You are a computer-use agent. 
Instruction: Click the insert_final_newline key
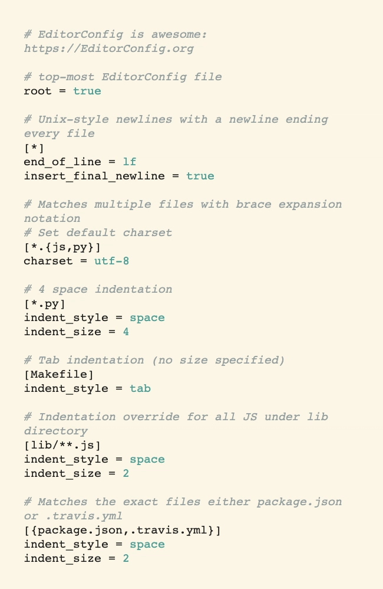click(x=94, y=176)
